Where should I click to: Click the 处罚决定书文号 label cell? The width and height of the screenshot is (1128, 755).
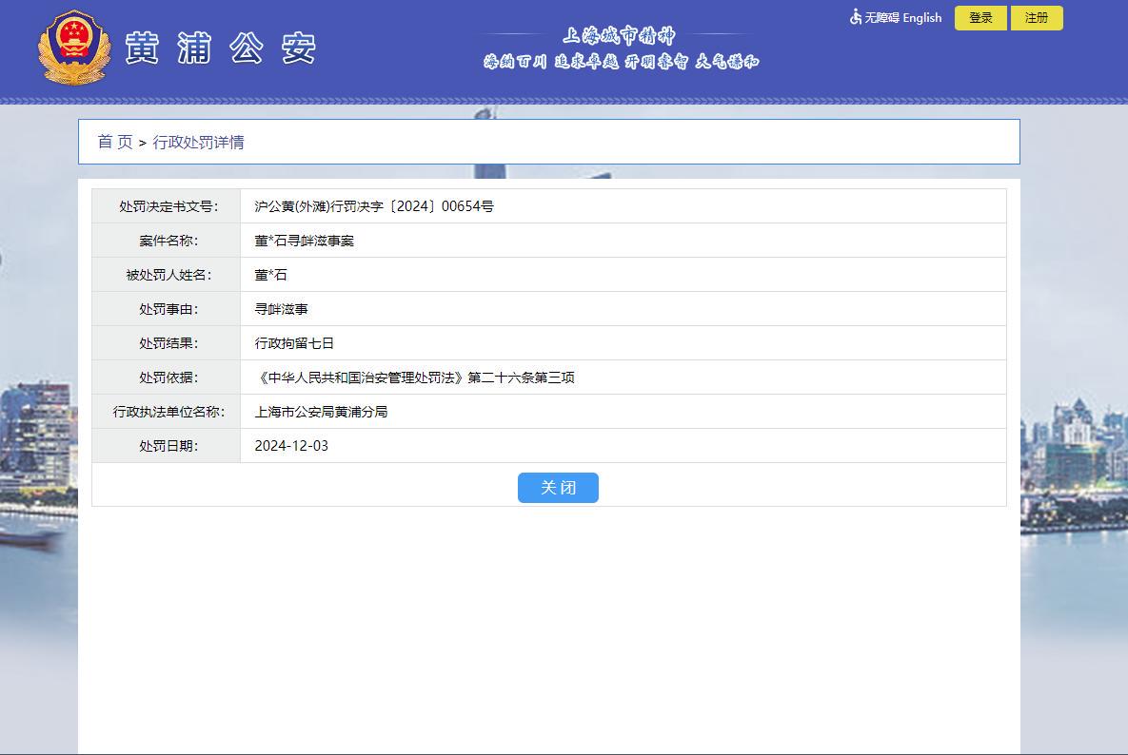[x=167, y=206]
